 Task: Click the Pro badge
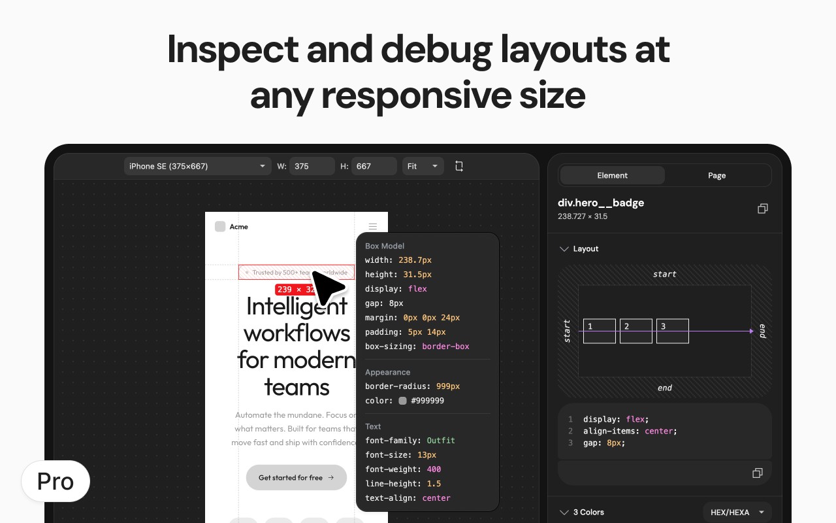tap(56, 481)
